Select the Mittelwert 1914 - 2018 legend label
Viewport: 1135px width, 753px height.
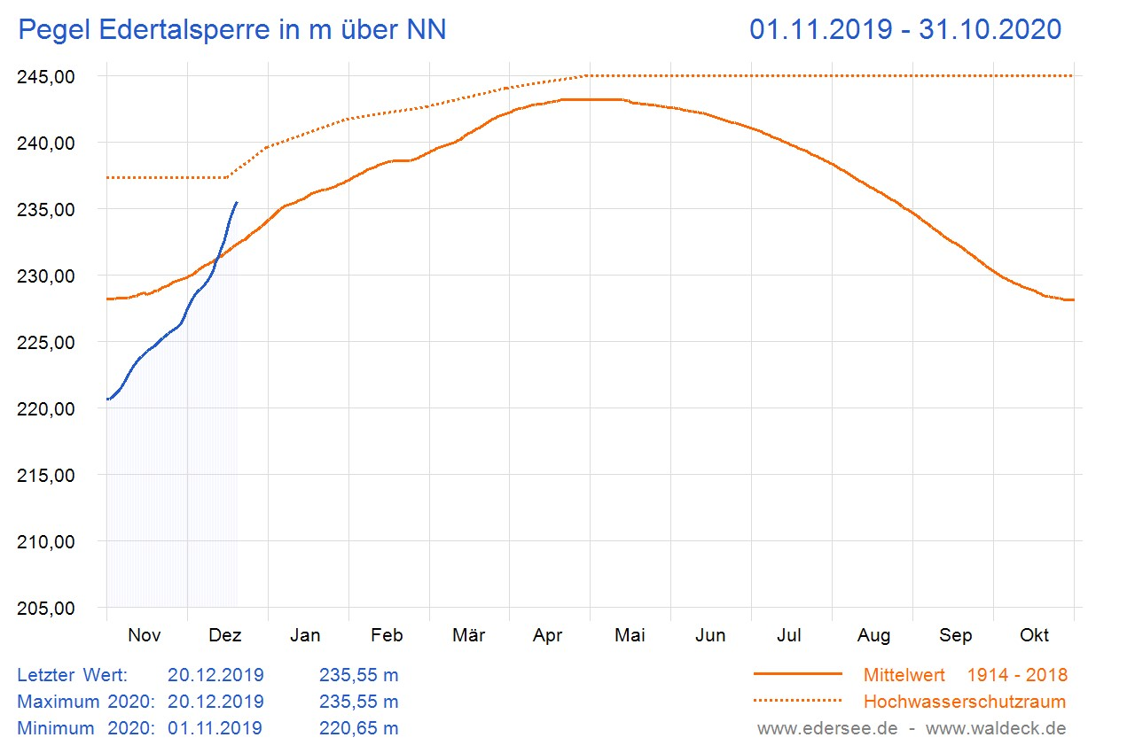pyautogui.click(x=965, y=675)
